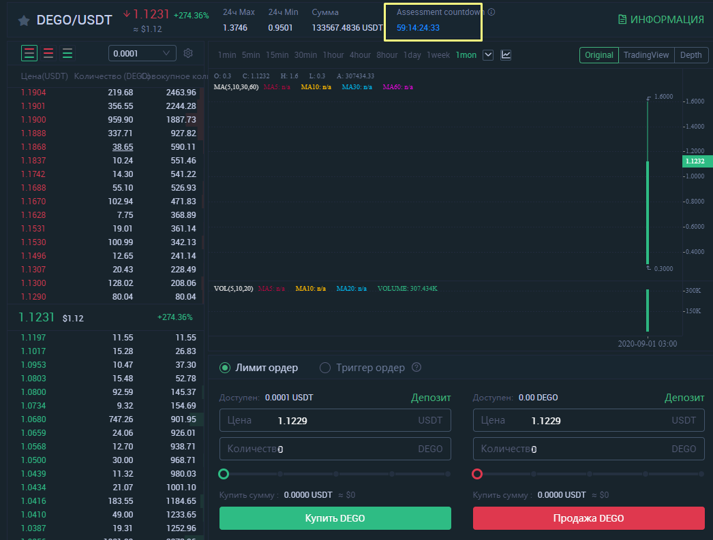Image resolution: width=713 pixels, height=540 pixels.
Task: Click the red Продажа DEGO button
Action: click(588, 518)
